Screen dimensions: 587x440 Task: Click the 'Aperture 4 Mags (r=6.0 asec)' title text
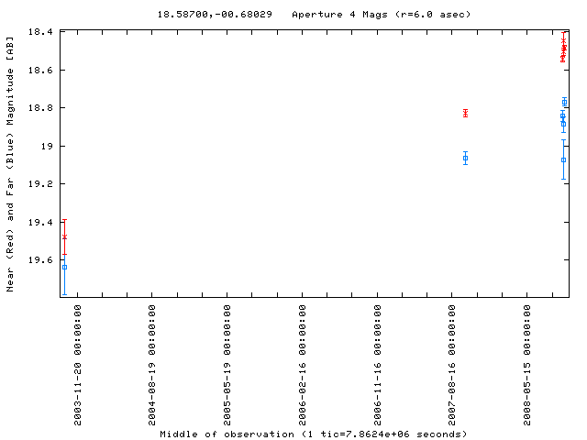pos(382,15)
